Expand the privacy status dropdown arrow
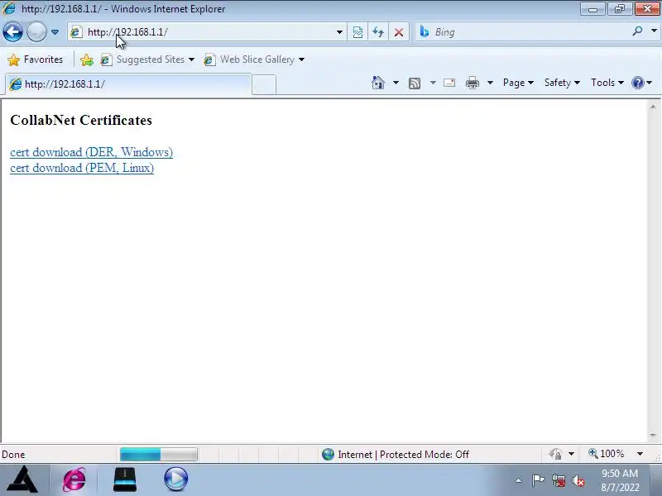Viewport: 662px width, 496px height. tap(571, 454)
